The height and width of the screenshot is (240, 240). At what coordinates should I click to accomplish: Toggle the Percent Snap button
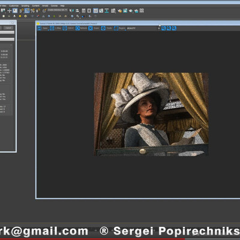pyautogui.click(x=32, y=11)
